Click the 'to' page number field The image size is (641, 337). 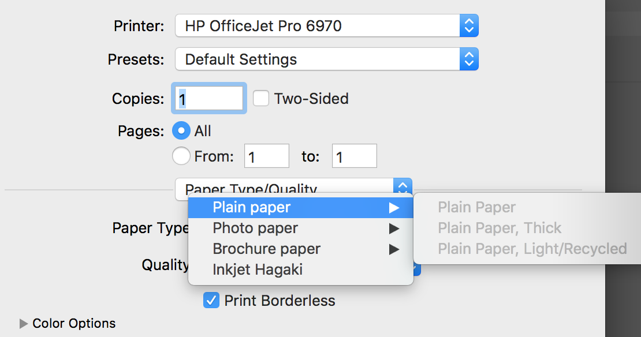coord(355,156)
